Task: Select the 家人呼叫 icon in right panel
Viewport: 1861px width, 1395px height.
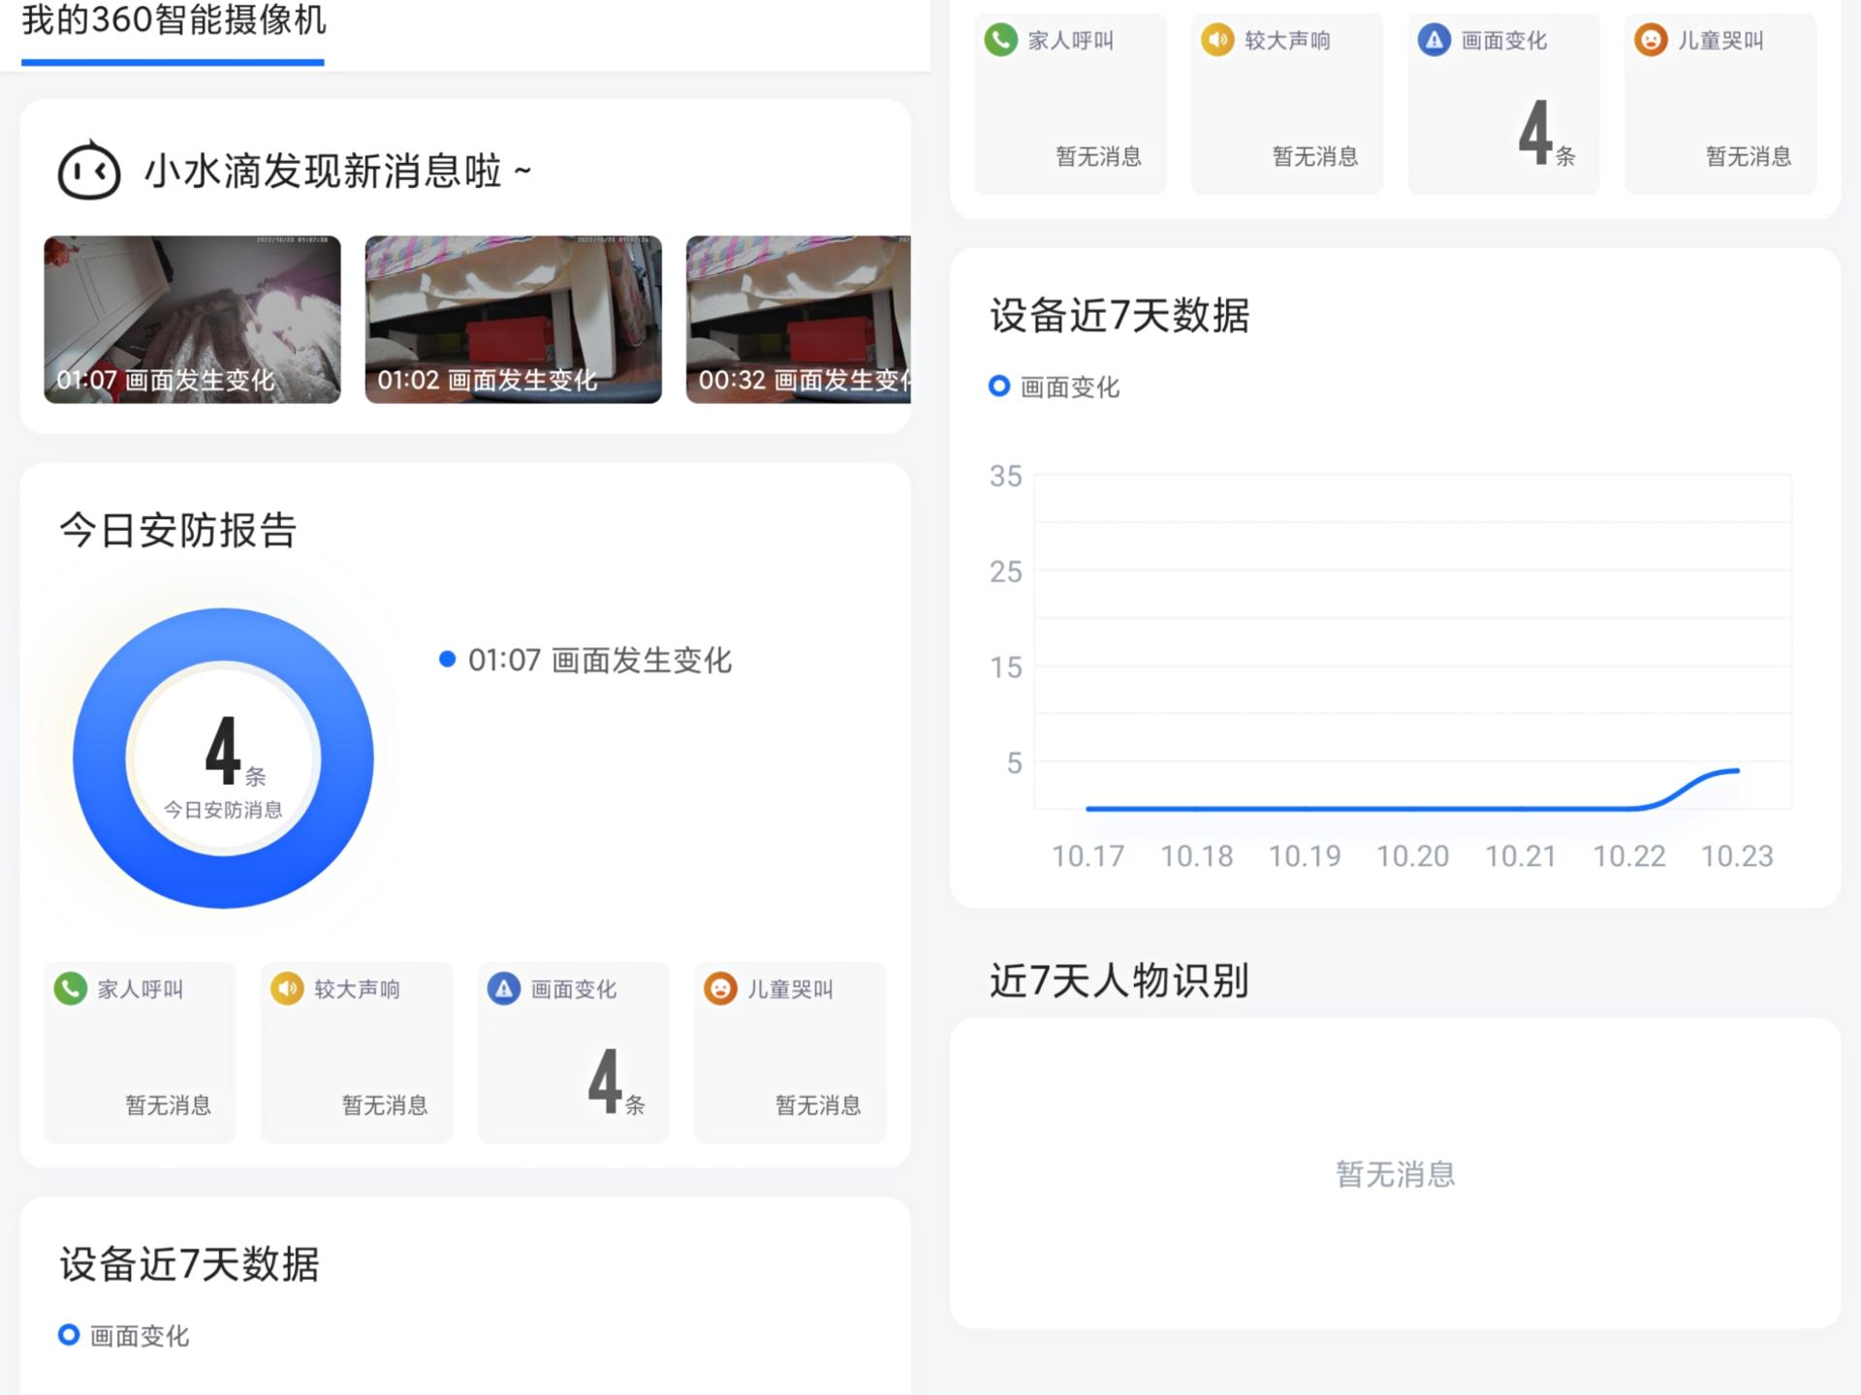Action: pyautogui.click(x=998, y=41)
